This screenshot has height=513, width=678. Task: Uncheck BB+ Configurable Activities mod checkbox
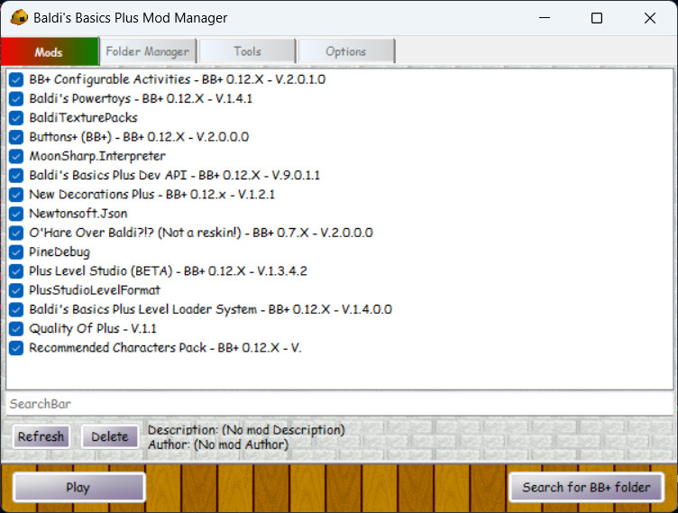pyautogui.click(x=16, y=79)
